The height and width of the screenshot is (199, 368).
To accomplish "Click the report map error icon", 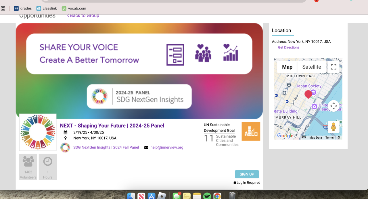I will coord(339,138).
